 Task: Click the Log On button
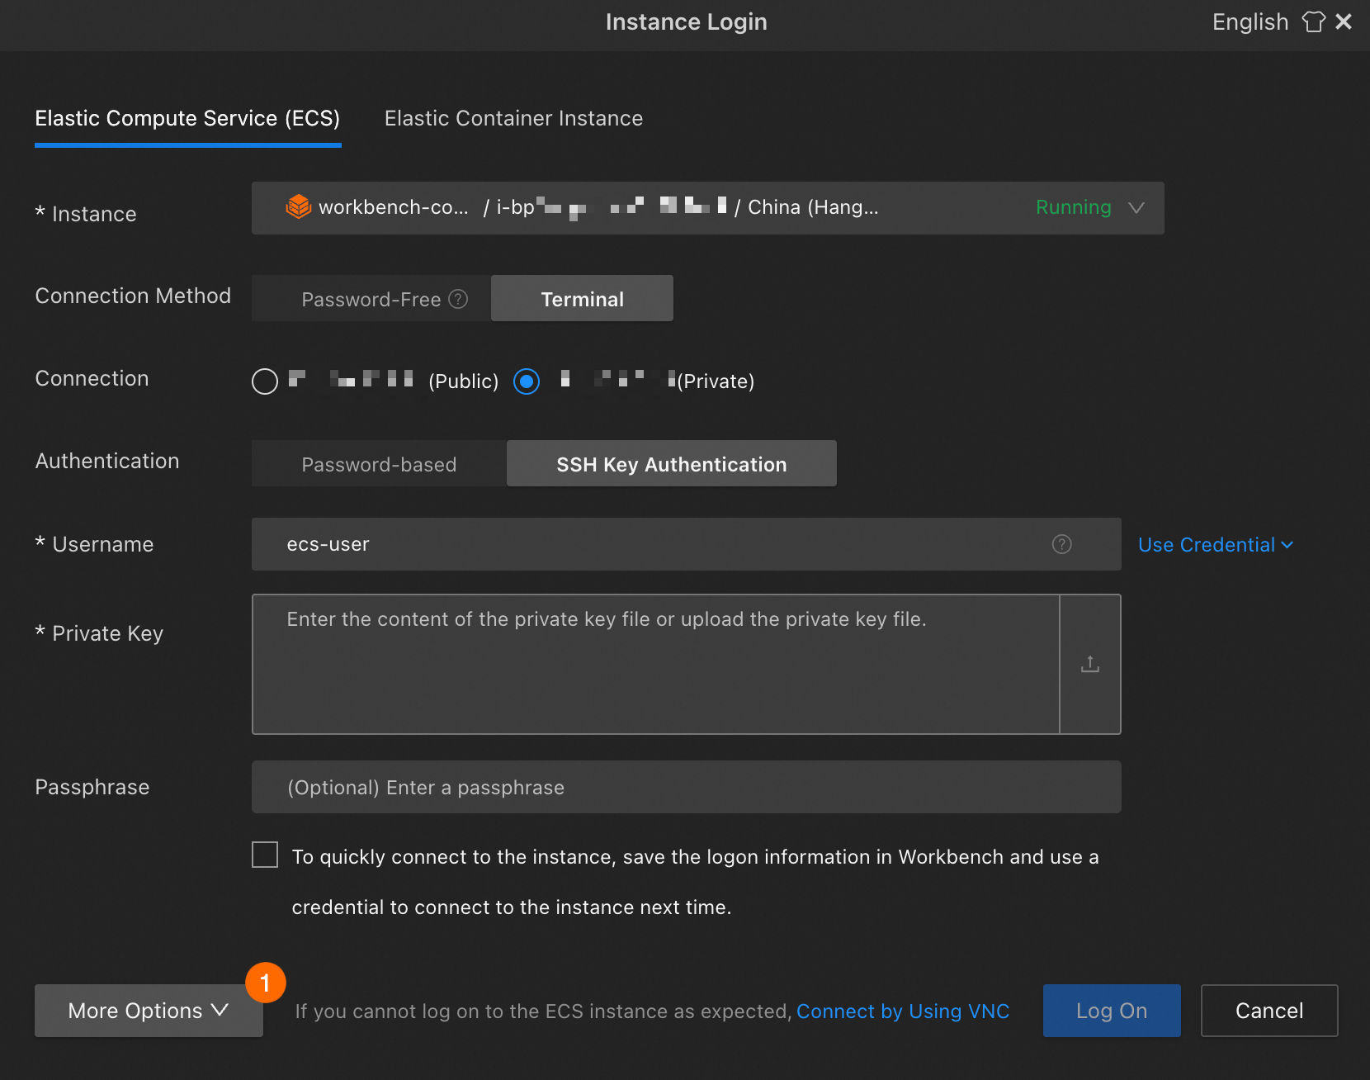1112,1011
